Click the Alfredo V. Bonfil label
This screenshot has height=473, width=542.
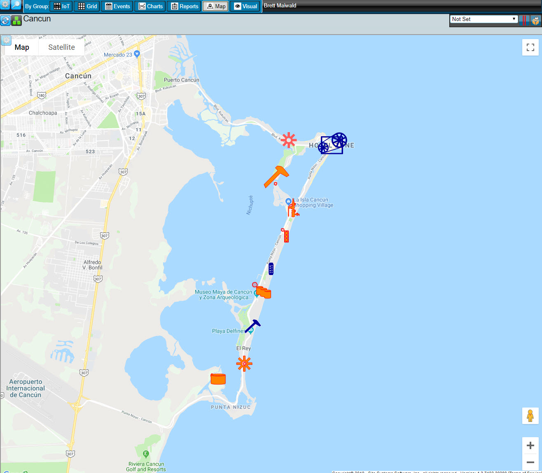[92, 265]
